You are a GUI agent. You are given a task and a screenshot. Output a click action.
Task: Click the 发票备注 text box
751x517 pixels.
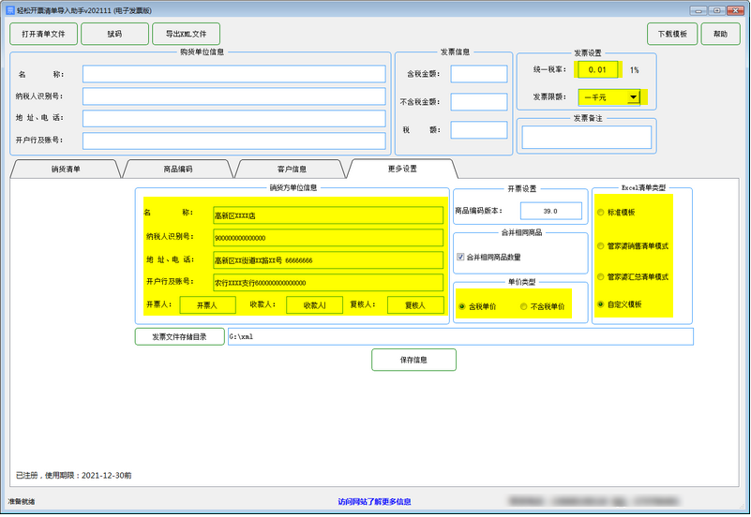(586, 138)
